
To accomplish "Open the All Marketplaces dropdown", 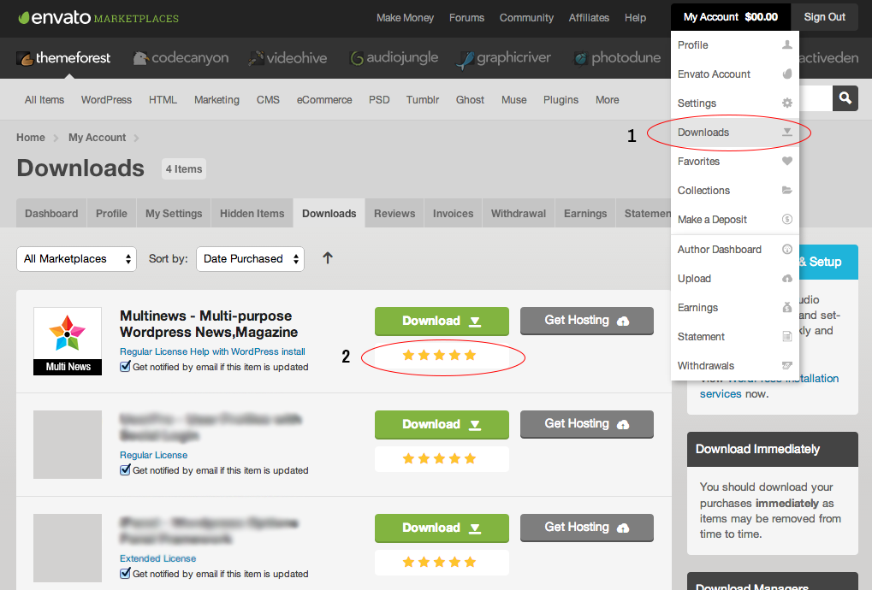I will 76,259.
